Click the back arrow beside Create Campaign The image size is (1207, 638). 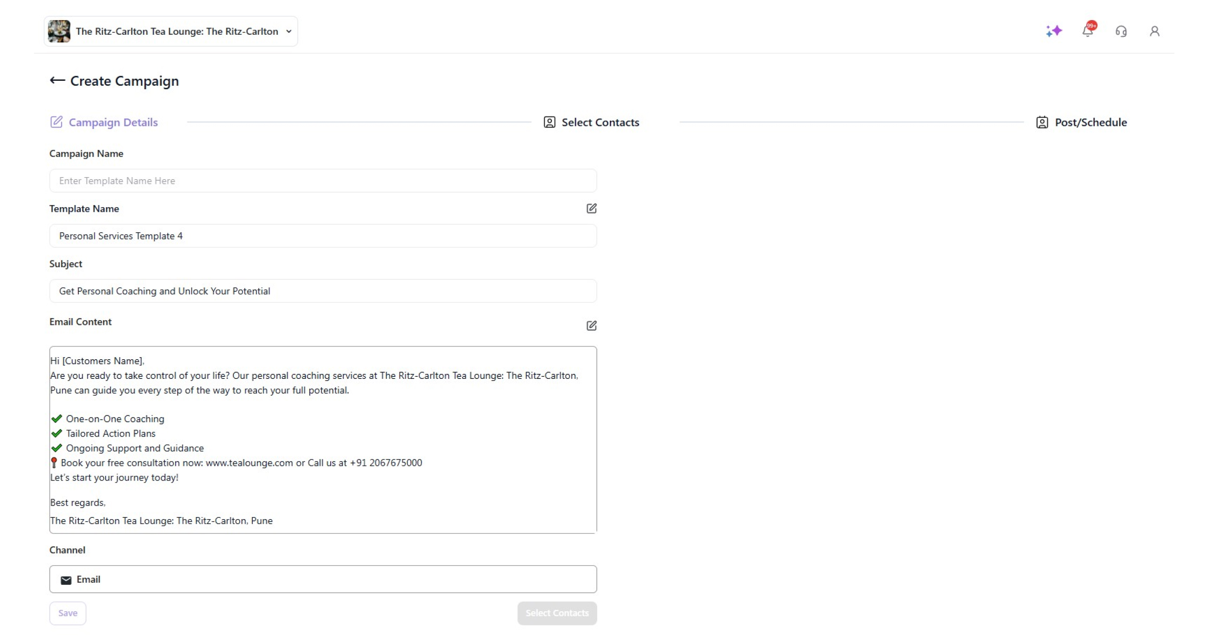click(x=57, y=80)
